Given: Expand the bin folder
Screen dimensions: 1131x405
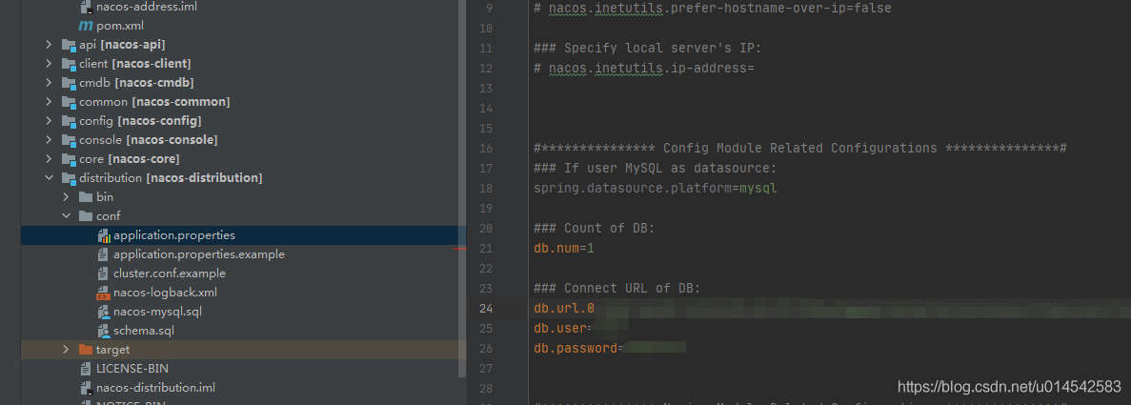Looking at the screenshot, I should [x=66, y=197].
